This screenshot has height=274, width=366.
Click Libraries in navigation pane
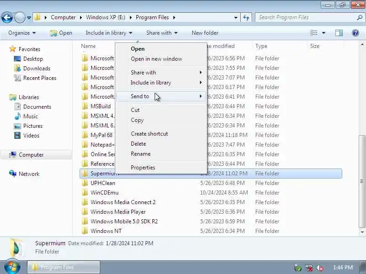click(x=24, y=97)
